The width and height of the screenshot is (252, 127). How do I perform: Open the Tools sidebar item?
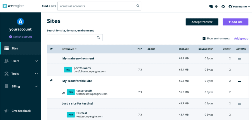15,74
